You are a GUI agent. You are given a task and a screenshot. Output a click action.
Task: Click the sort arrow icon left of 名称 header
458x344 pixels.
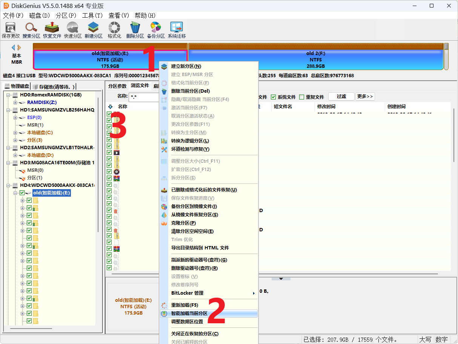pos(110,107)
